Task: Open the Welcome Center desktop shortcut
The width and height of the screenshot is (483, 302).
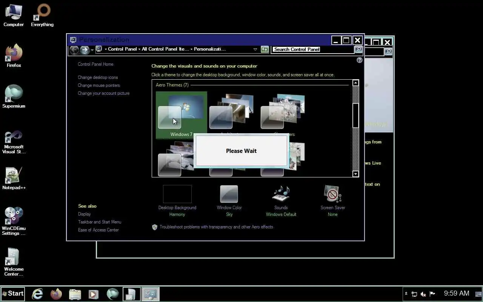Action: point(14,262)
